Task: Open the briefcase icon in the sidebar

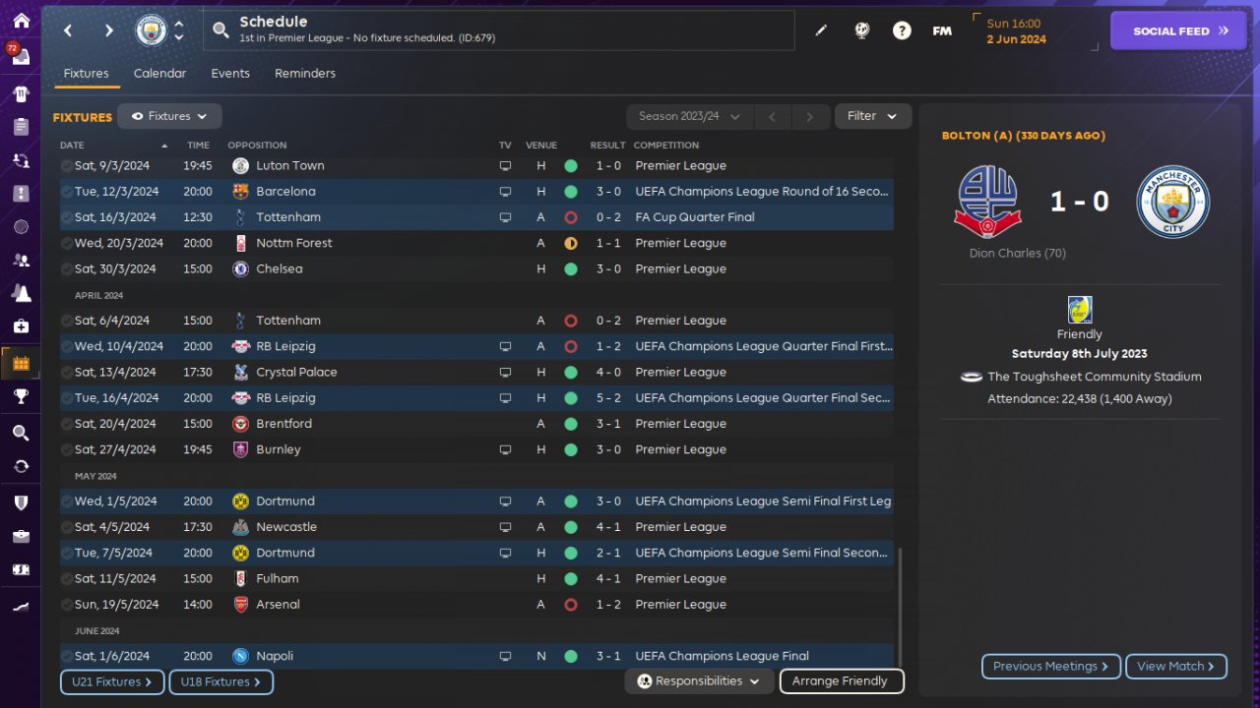Action: pyautogui.click(x=21, y=536)
